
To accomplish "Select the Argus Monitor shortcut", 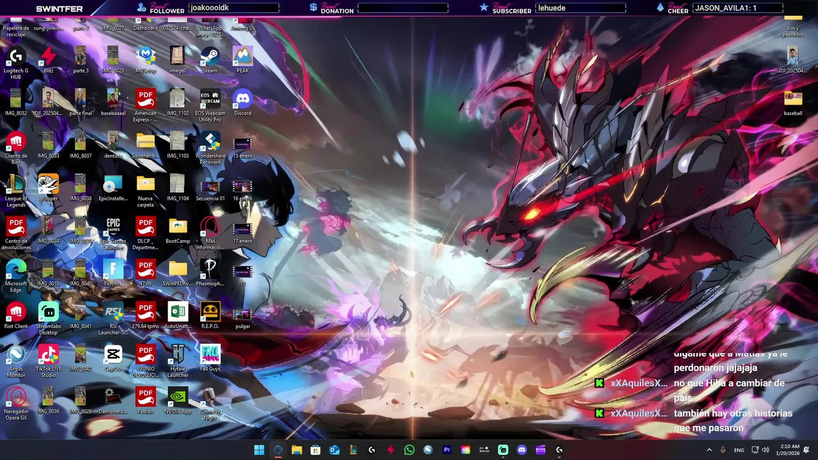I will 16,362.
